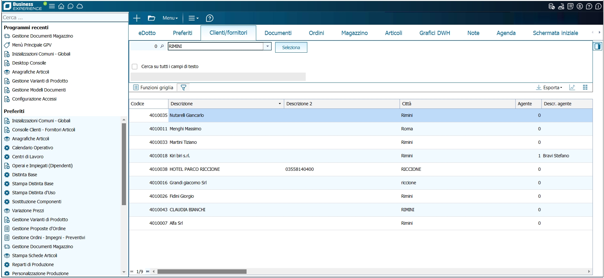Open the folder icon in the toolbar

pos(151,18)
